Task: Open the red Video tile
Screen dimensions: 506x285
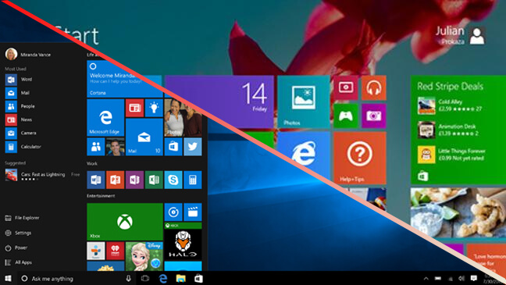Action: (x=346, y=87)
